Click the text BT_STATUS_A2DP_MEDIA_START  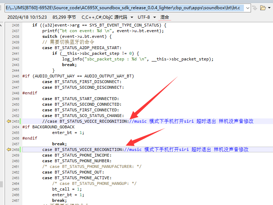[x=87, y=48]
